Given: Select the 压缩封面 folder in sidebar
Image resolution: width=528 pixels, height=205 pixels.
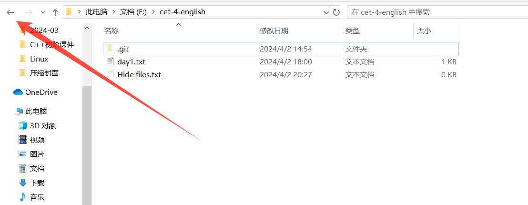Looking at the screenshot, I should (x=44, y=73).
